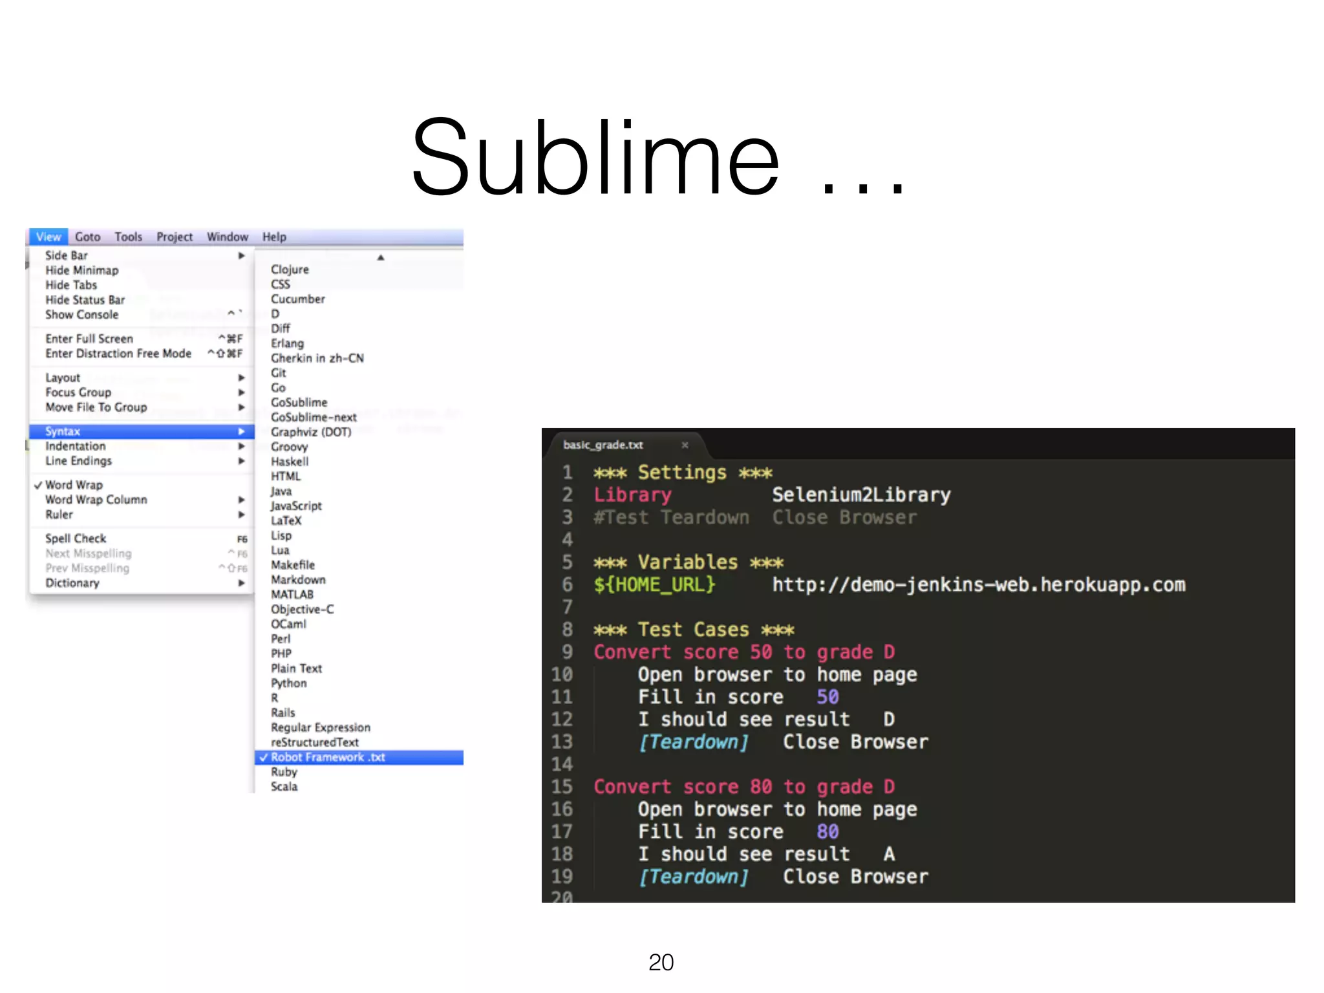Click line number 9 in gutter

coord(566,652)
